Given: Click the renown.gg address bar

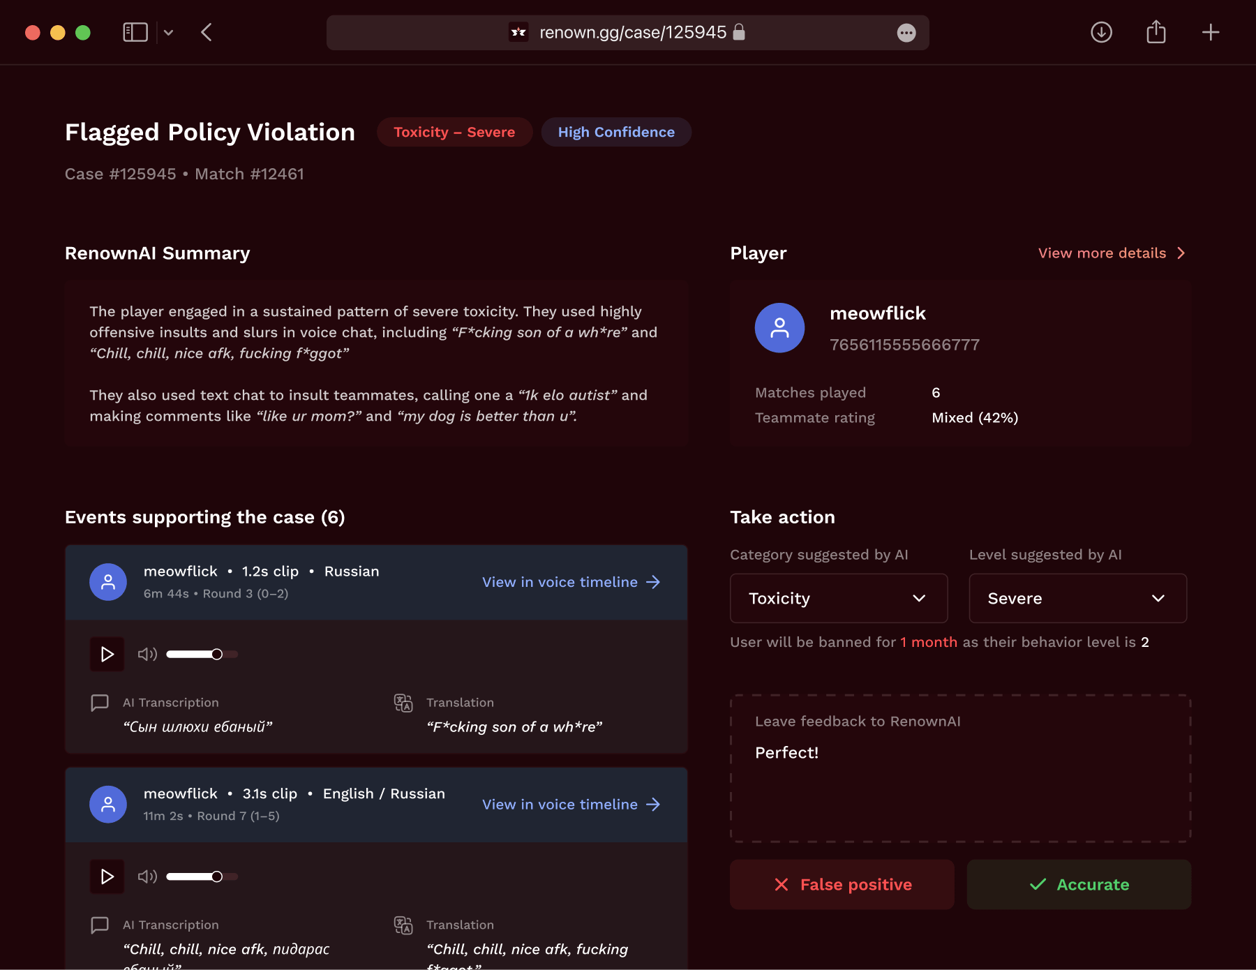Looking at the screenshot, I should 628,32.
